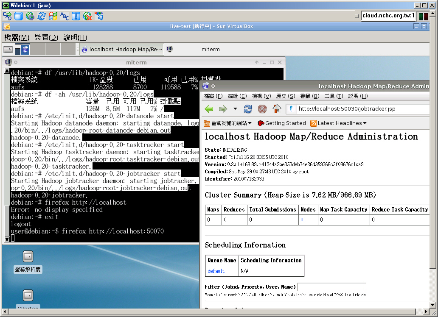
Task: Open the Firefox 檢視(V) menu
Action: (x=261, y=96)
